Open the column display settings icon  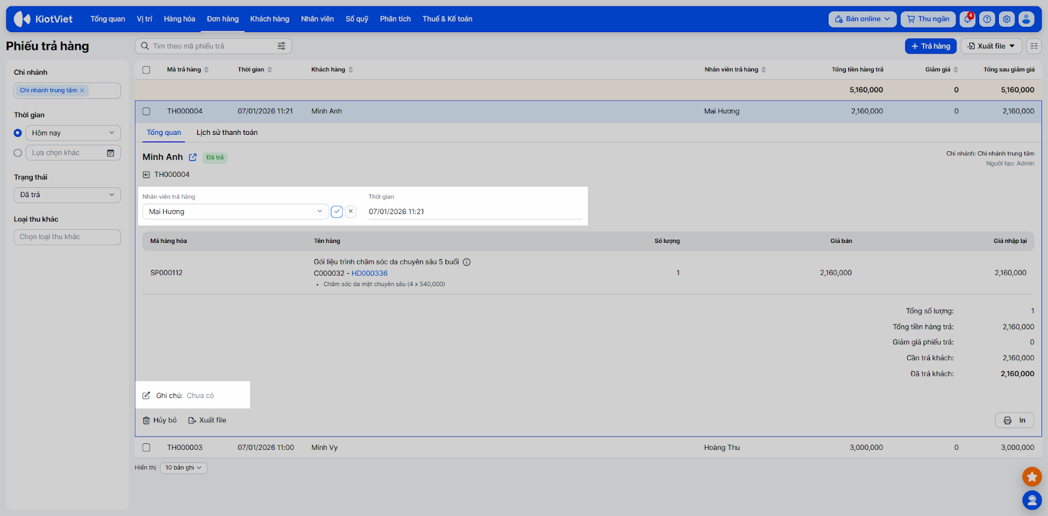[x=1034, y=46]
